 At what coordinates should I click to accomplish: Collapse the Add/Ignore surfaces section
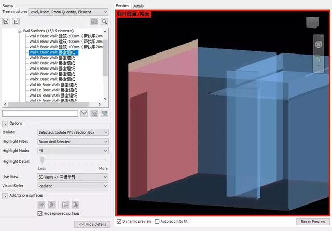5,196
